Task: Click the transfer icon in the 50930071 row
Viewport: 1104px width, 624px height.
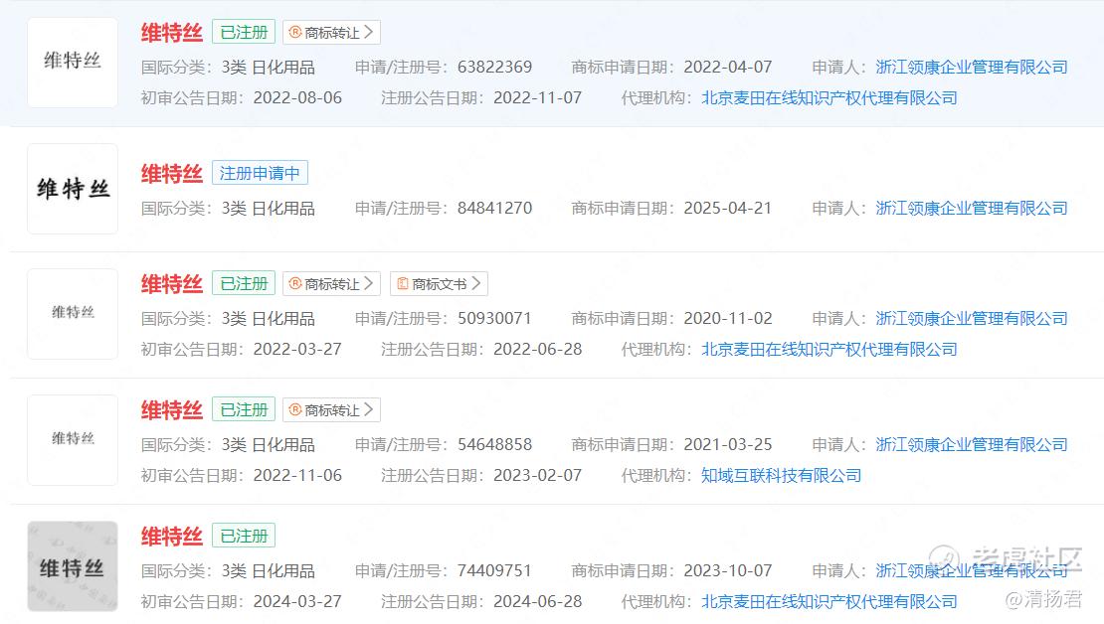Action: (295, 283)
